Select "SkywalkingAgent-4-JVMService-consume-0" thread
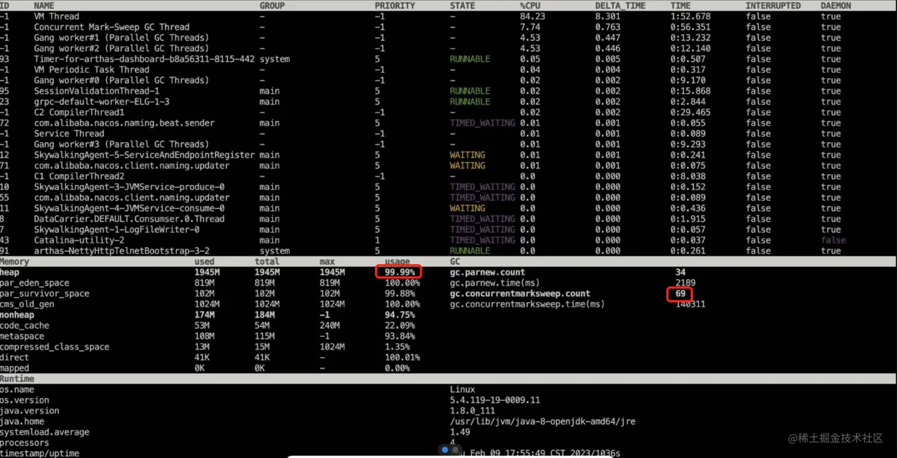Screen dimensions: 897x458 (129, 208)
